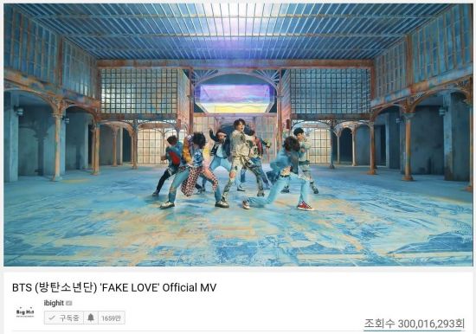
Task: Open the ibighit channel name link
Action: point(54,303)
